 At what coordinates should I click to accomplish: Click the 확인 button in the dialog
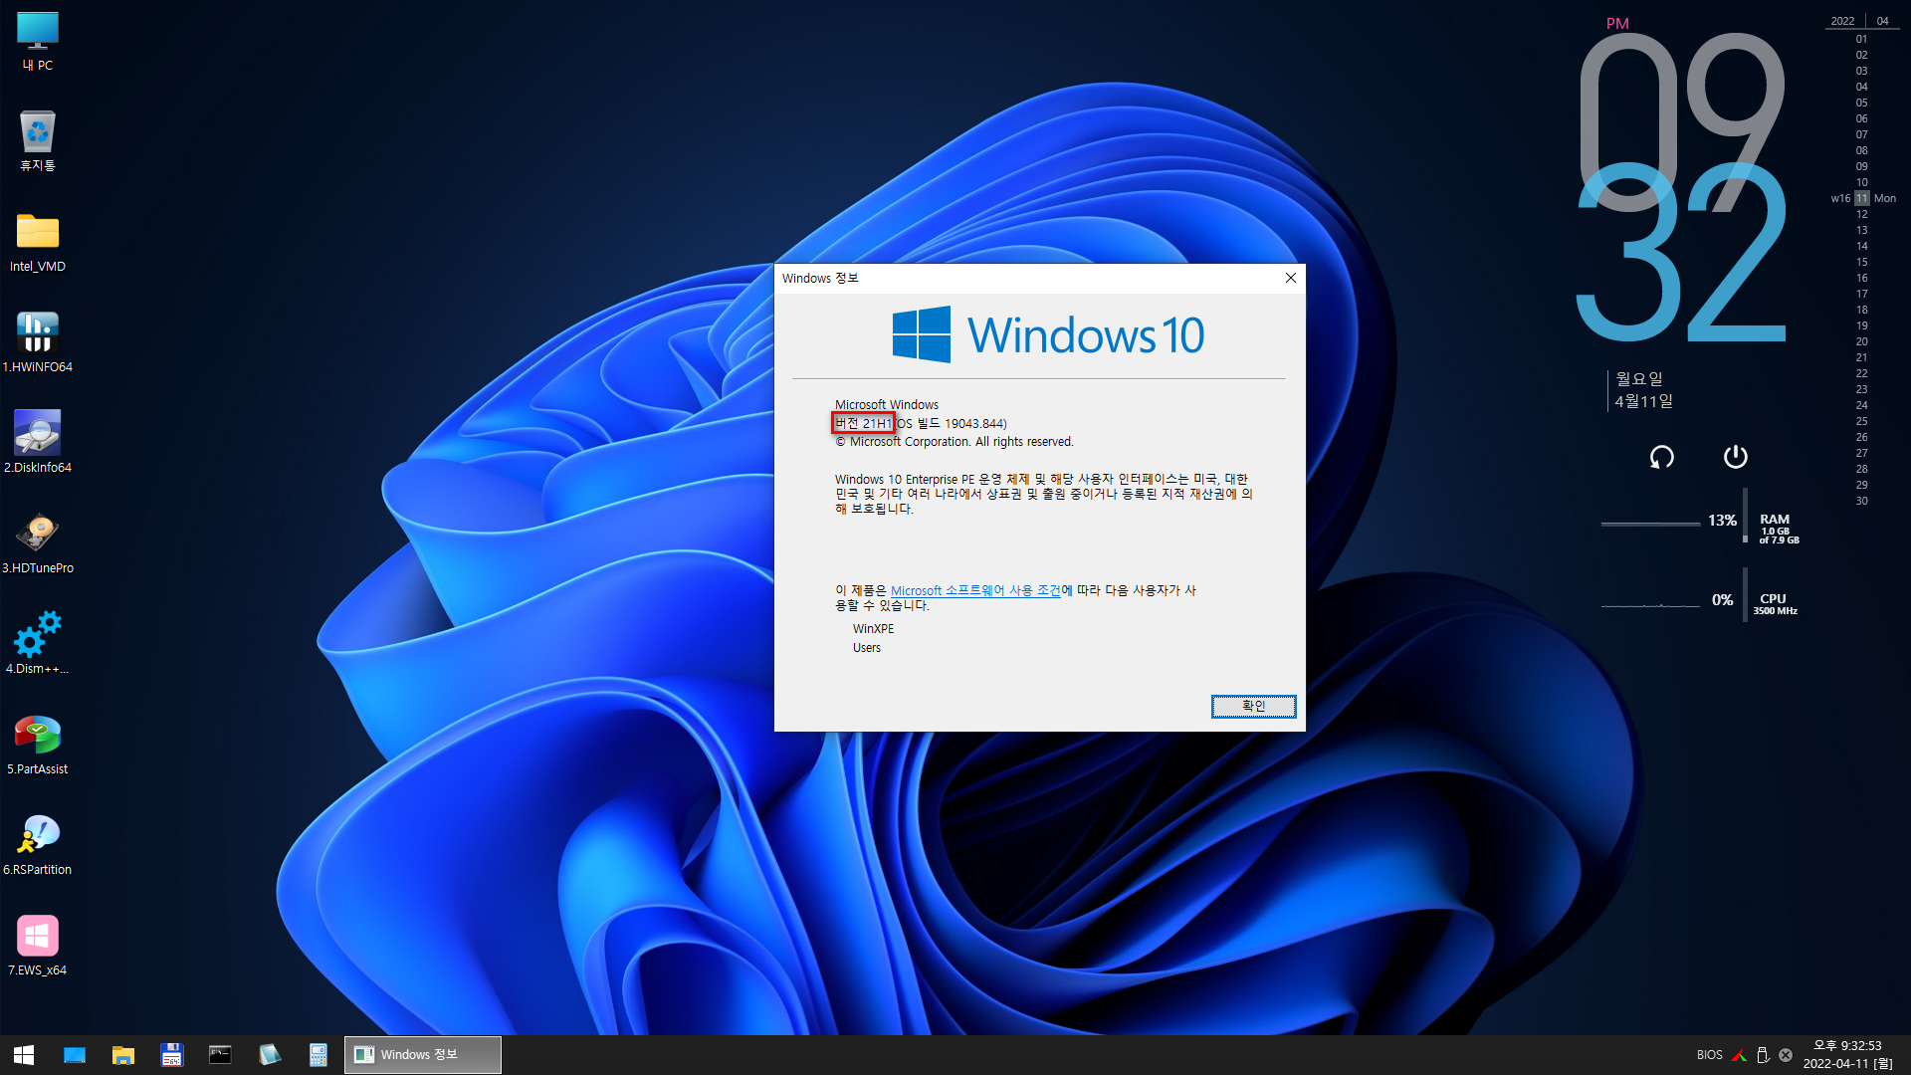[x=1253, y=706]
